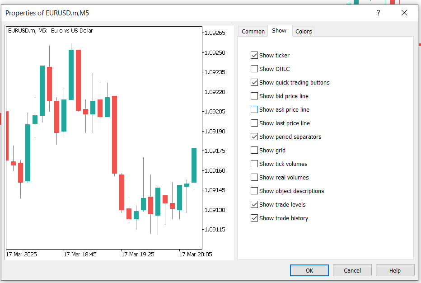The image size is (421, 283).
Task: Enable the Show OHLC option
Action: click(254, 69)
